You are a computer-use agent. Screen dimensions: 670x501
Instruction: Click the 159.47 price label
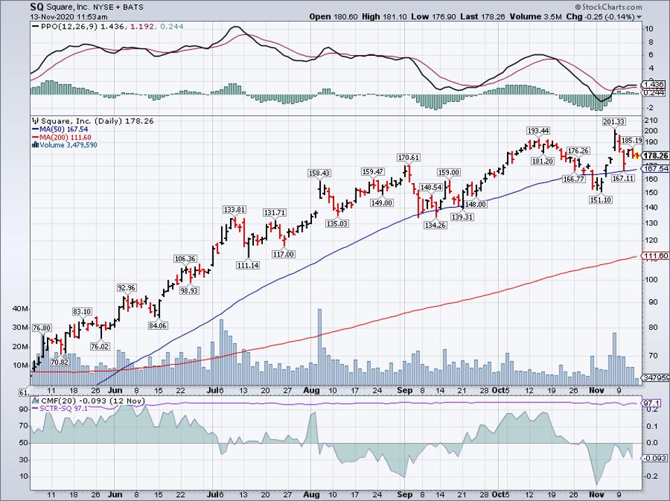[x=373, y=172]
